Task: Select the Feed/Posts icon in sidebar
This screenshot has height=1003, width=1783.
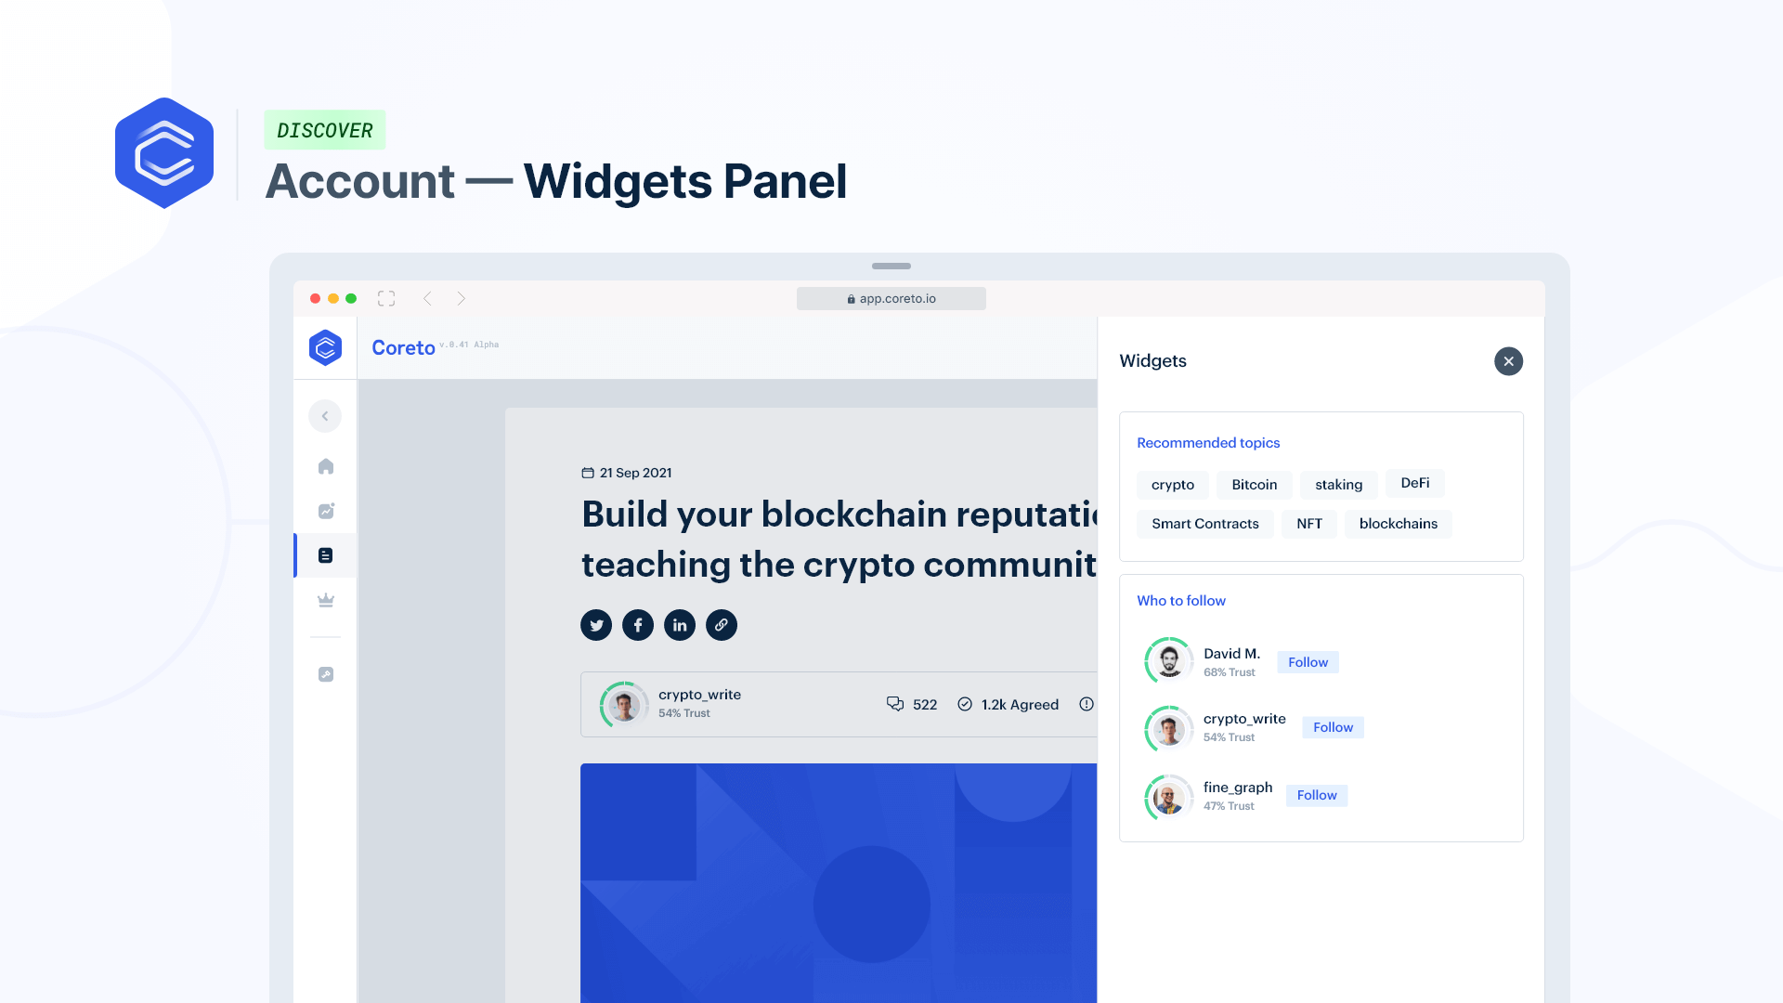Action: pos(326,554)
